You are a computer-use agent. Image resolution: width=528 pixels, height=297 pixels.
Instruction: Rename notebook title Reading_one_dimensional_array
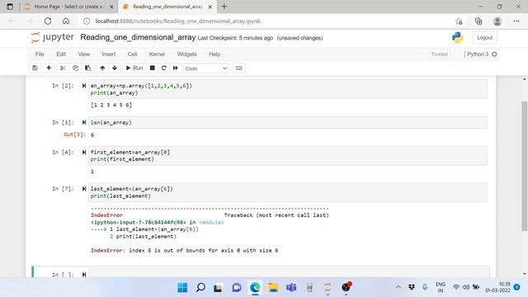(x=138, y=37)
